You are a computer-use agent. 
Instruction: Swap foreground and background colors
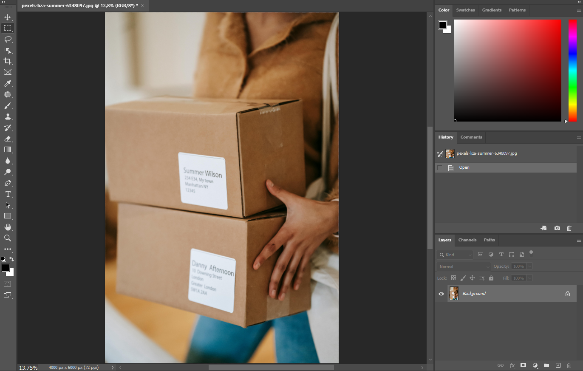point(12,259)
